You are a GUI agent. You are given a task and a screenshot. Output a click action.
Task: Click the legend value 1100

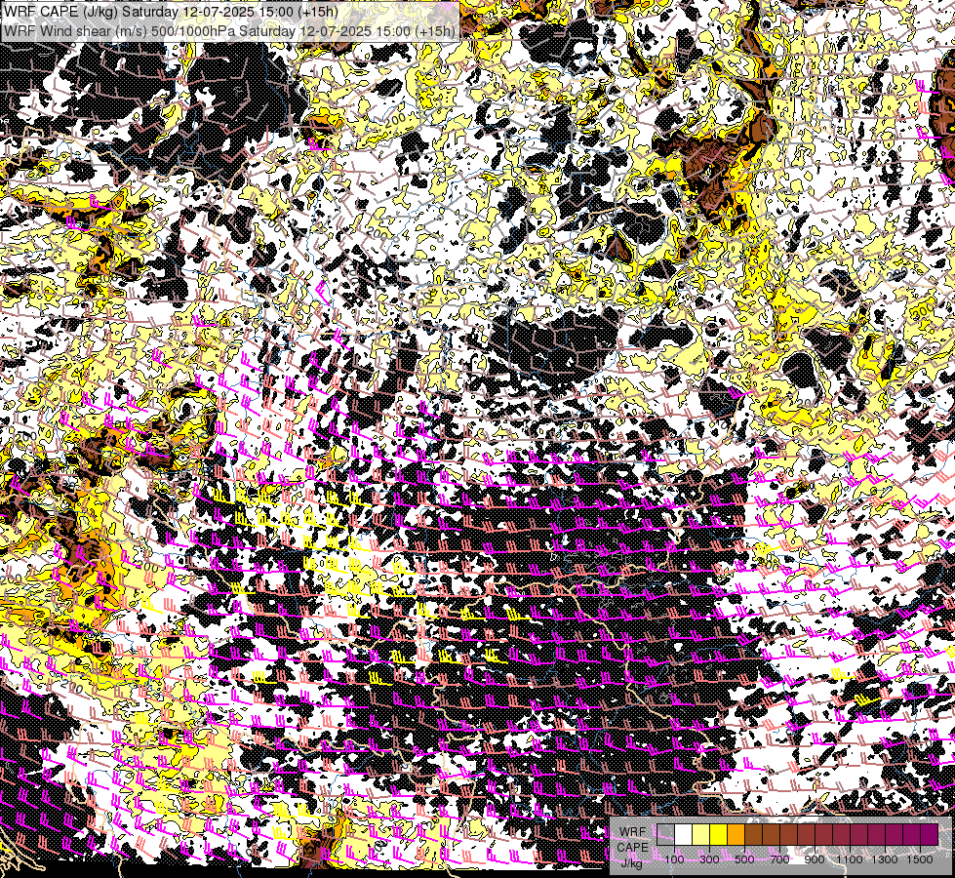850,859
